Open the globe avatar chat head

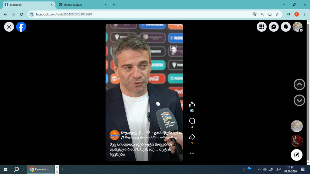(297, 126)
